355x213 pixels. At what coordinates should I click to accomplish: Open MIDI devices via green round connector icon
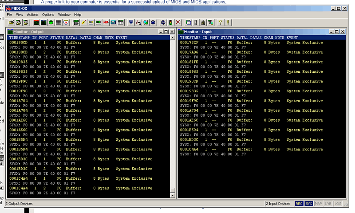(x=51, y=22)
